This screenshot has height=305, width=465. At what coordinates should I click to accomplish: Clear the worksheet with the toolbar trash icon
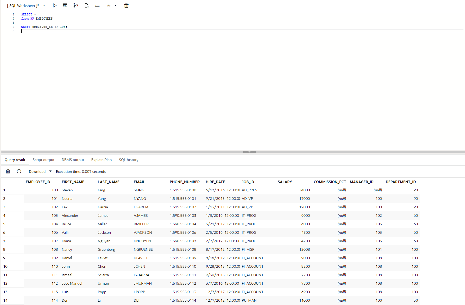(126, 6)
